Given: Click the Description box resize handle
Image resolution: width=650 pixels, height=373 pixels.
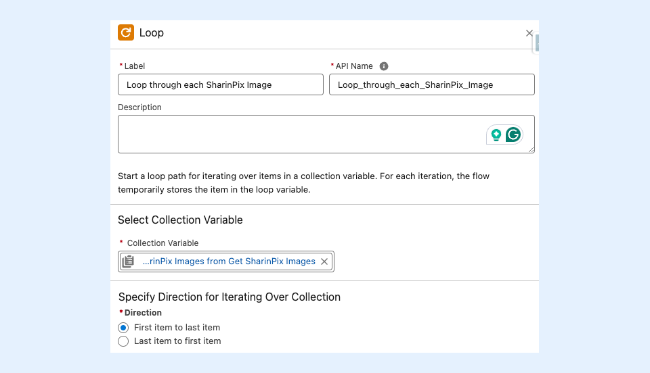Looking at the screenshot, I should tap(532, 150).
